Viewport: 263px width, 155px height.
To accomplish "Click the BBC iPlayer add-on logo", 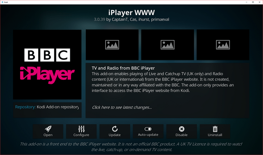I will pyautogui.click(x=47, y=64).
